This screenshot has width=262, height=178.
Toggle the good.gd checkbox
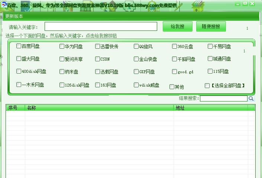174,71
